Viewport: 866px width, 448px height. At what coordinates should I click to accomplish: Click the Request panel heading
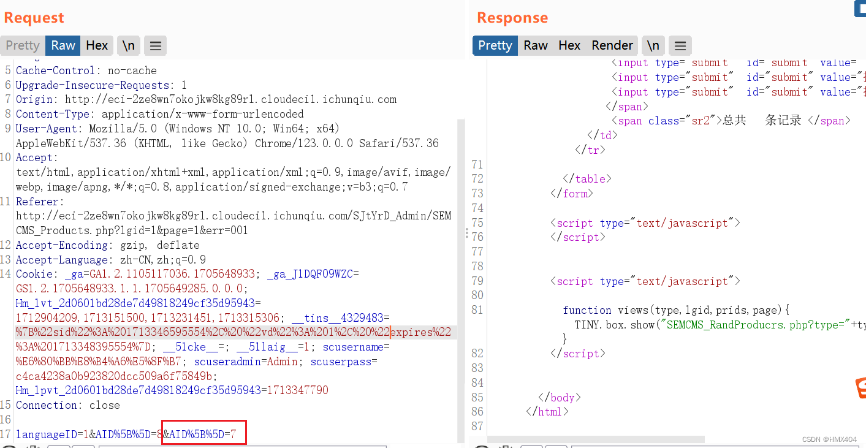point(34,18)
